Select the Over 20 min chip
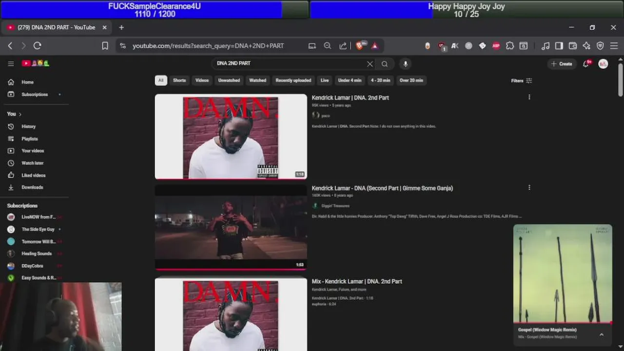Screen dimensions: 624x351 tap(411, 80)
